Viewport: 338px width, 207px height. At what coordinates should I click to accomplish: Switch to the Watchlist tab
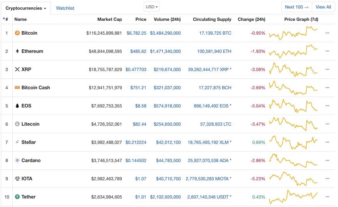(x=65, y=8)
